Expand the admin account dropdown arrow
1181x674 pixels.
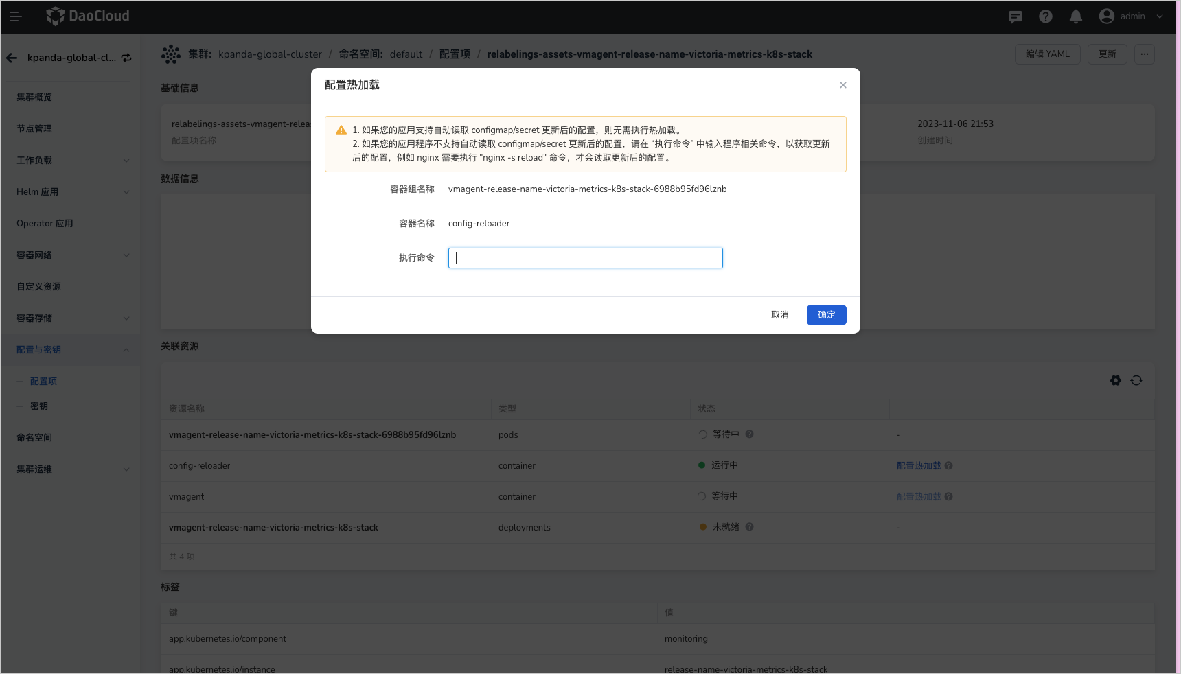1160,16
